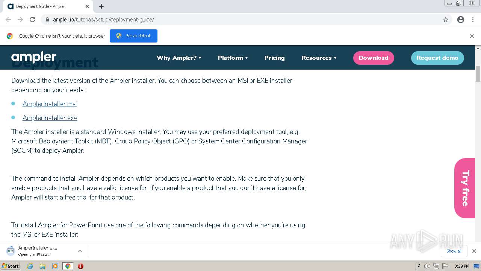
Task: Open the Pricing page
Action: [275, 58]
